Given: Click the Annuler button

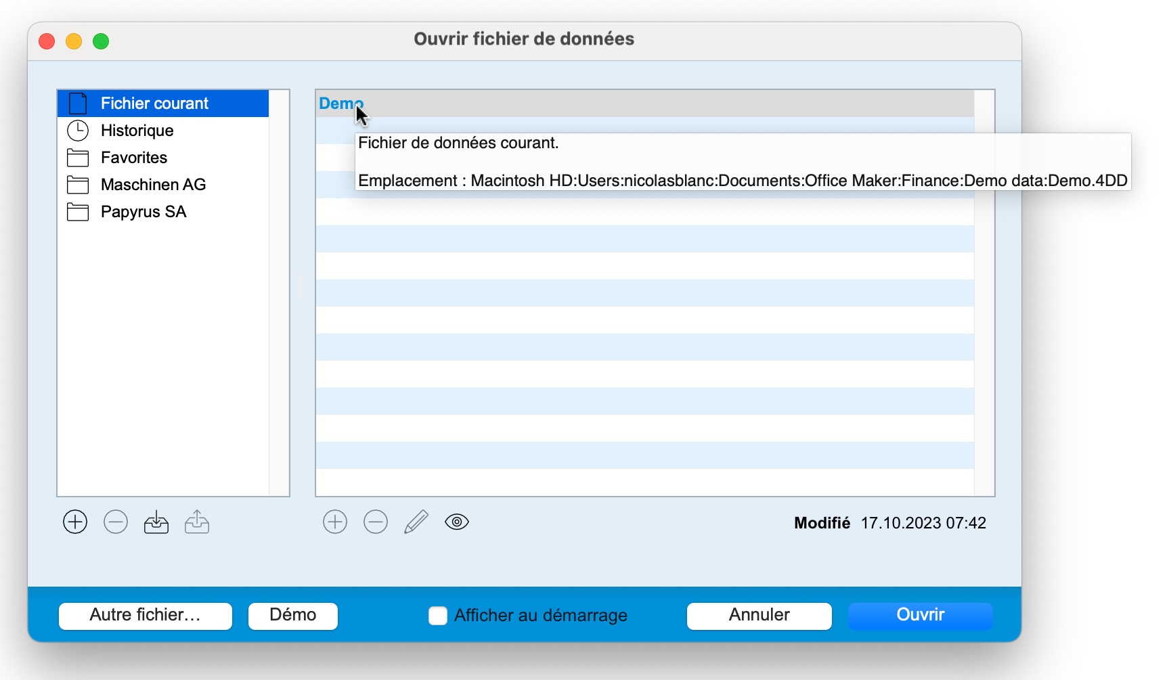Looking at the screenshot, I should (x=759, y=616).
